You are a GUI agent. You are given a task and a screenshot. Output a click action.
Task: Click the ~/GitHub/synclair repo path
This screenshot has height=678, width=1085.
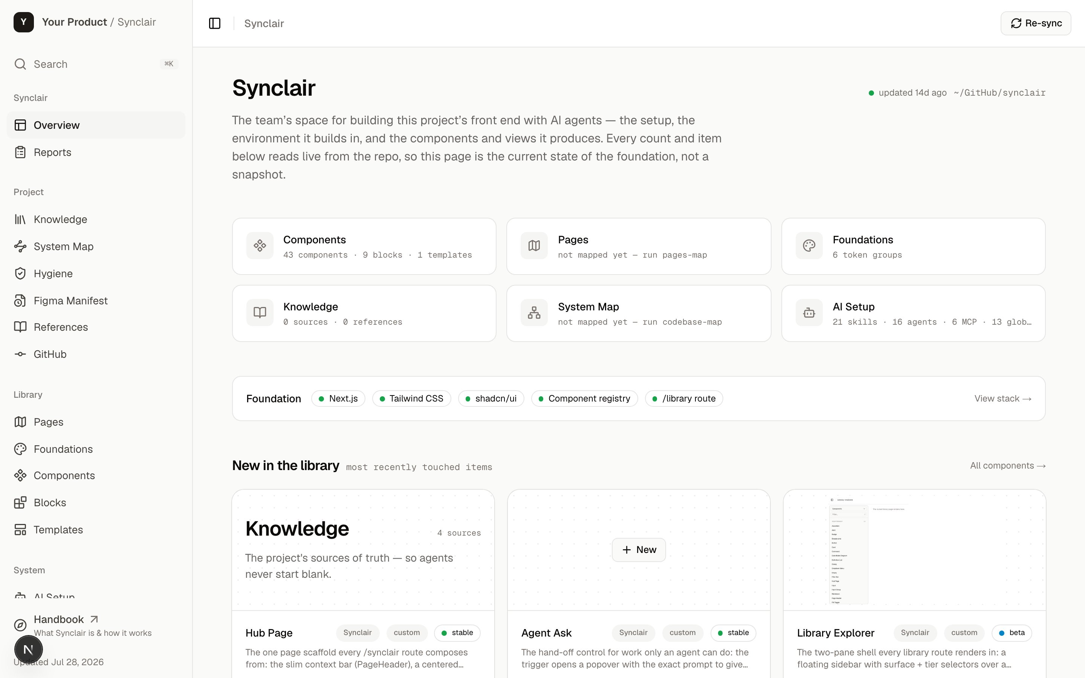[1000, 93]
